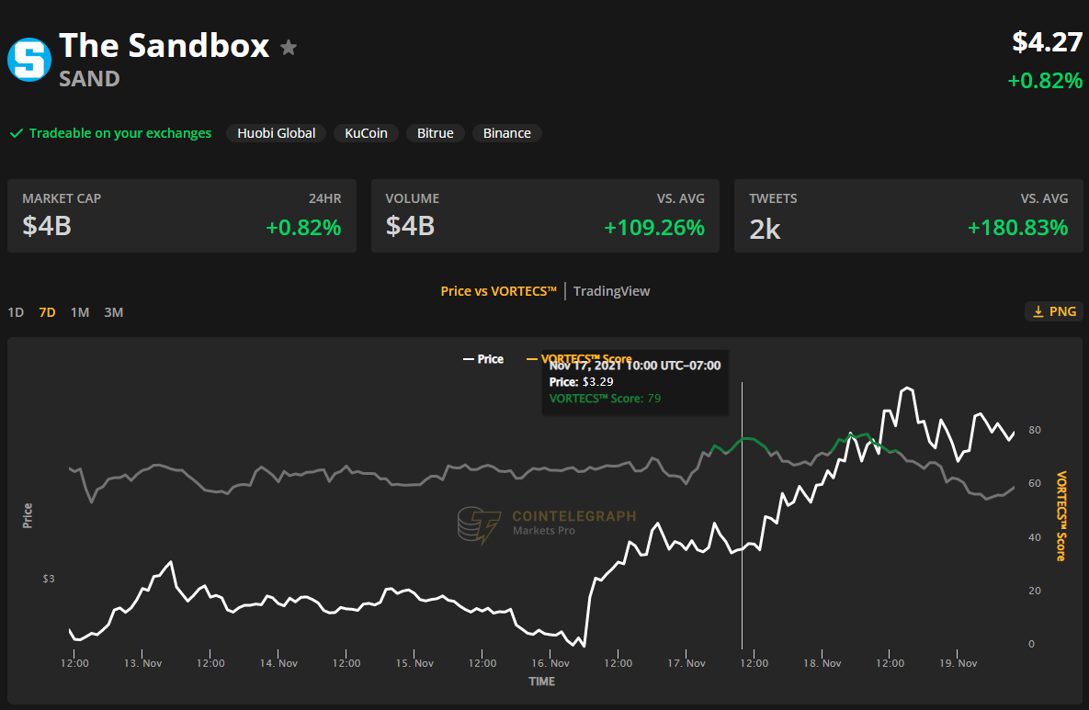The height and width of the screenshot is (710, 1089).
Task: Click the Market Cap stat card
Action: coord(181,216)
